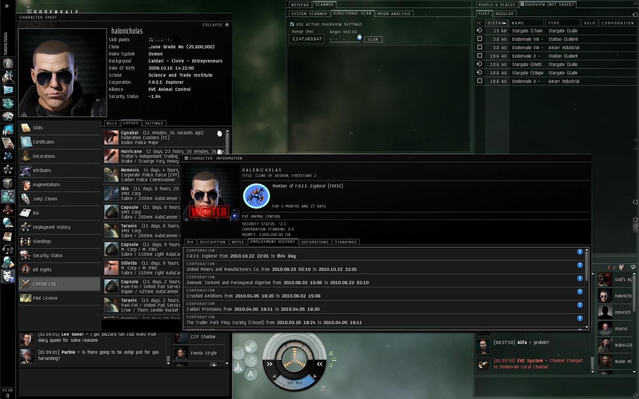
Task: Open the Standings tab in Character Information
Action: click(x=346, y=242)
